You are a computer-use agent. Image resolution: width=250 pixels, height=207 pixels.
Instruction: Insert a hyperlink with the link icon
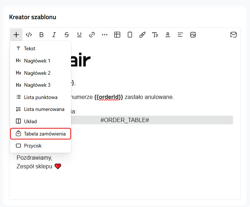92,35
